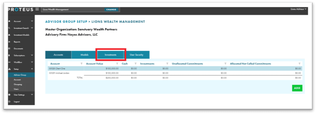316x114 pixels.
Task: Open Grouping under Setup in sidebar
Action: click(18, 84)
